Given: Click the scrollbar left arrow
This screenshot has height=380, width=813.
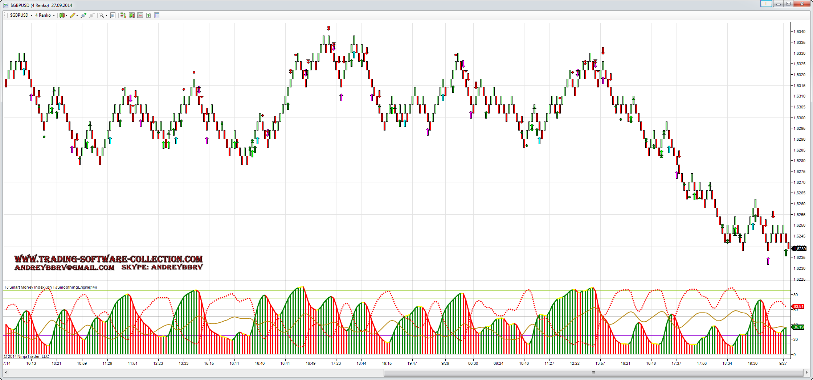Looking at the screenshot, I should (6, 372).
